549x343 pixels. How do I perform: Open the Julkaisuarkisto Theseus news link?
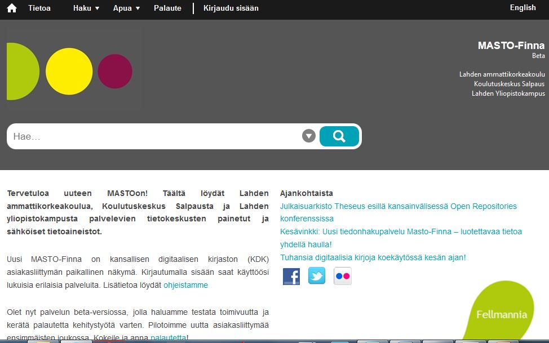(399, 212)
